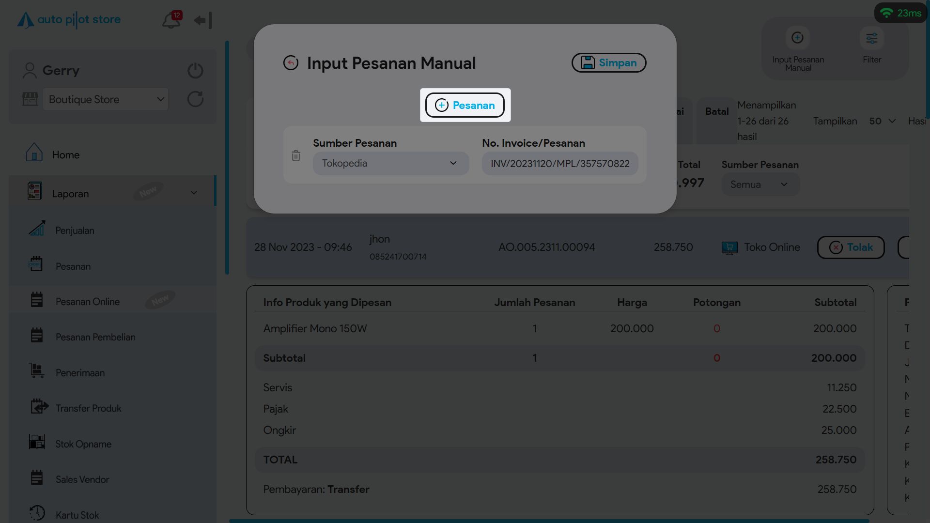930x523 pixels.
Task: Click the add Pesanan button
Action: pyautogui.click(x=465, y=106)
